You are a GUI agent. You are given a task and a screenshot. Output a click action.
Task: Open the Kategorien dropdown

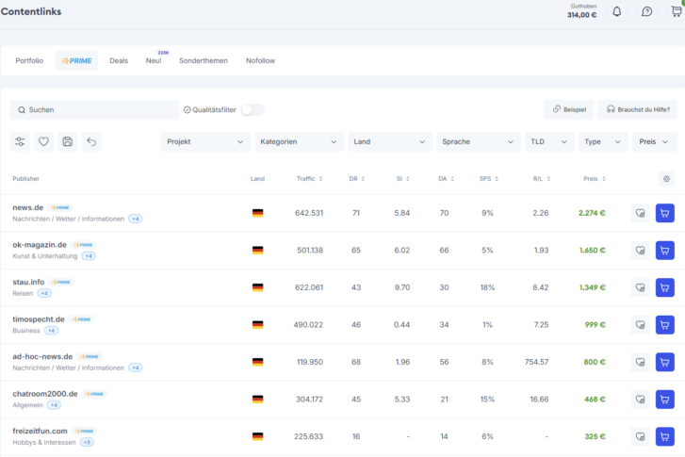click(300, 141)
